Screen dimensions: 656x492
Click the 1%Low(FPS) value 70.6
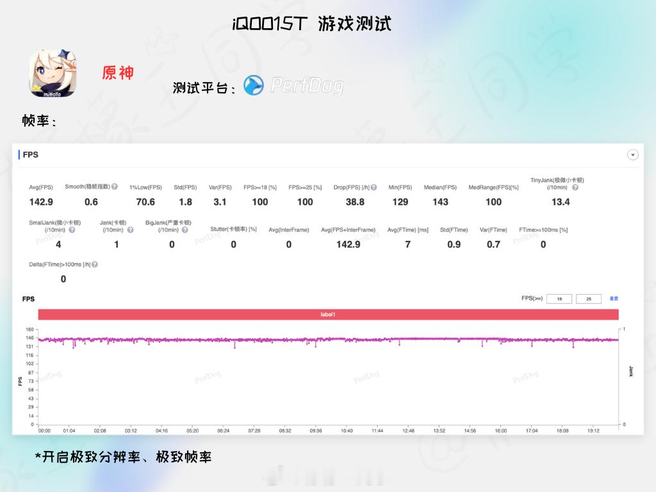(x=145, y=202)
